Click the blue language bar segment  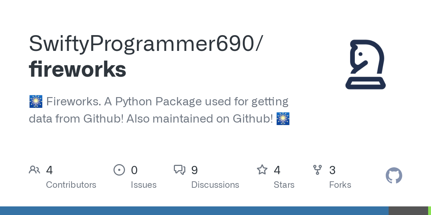point(194,211)
